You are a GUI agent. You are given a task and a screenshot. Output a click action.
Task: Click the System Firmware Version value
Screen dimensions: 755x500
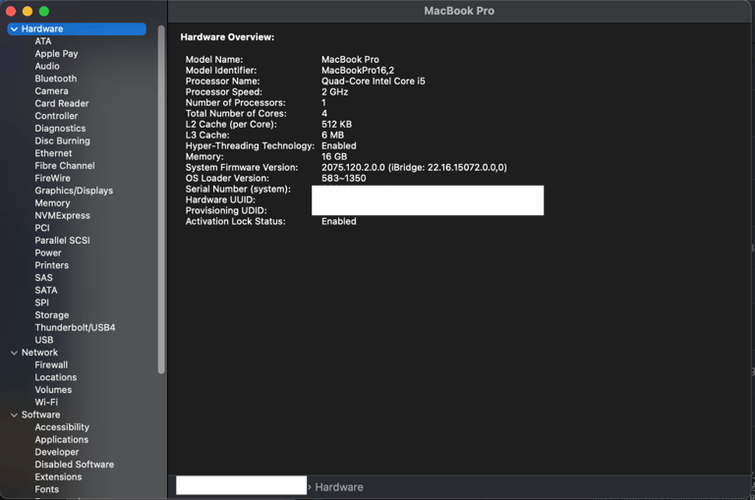coord(414,167)
